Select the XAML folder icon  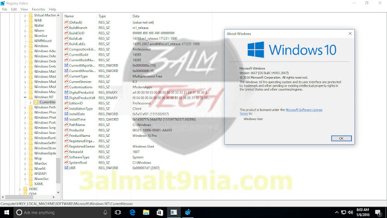click(31, 184)
